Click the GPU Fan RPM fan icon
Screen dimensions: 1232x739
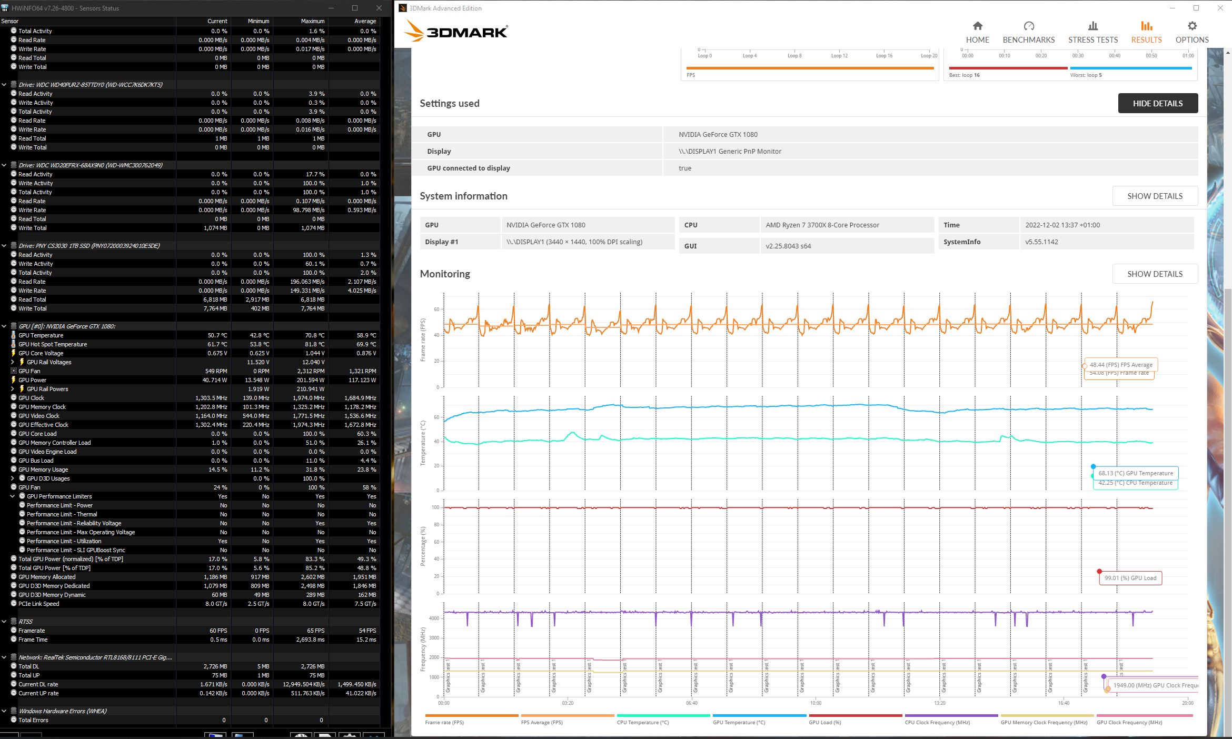coord(14,371)
